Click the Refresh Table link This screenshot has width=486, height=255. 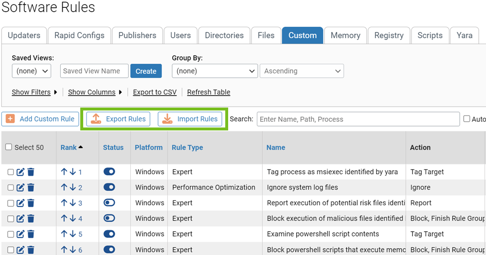click(209, 92)
